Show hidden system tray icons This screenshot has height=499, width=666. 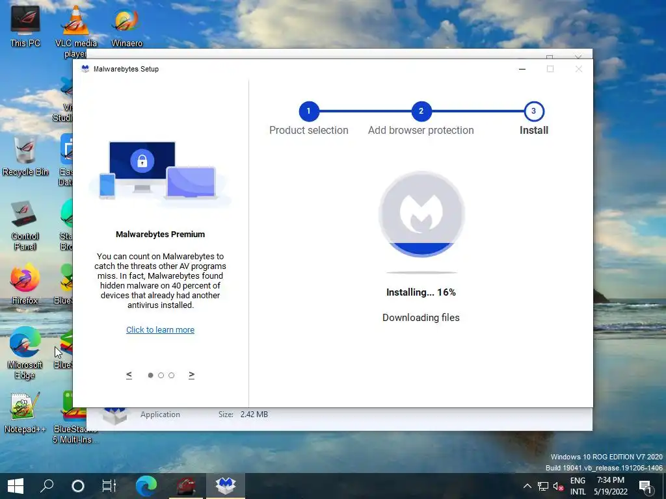point(527,486)
